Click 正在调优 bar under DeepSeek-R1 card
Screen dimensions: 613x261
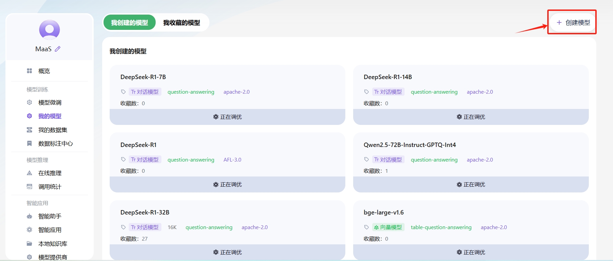(227, 184)
